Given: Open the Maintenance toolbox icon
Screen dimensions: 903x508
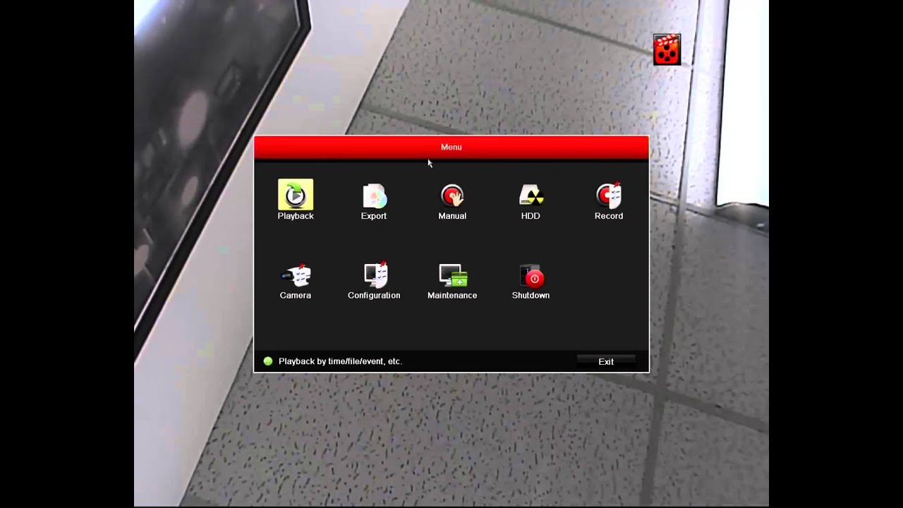Looking at the screenshot, I should click(x=453, y=275).
